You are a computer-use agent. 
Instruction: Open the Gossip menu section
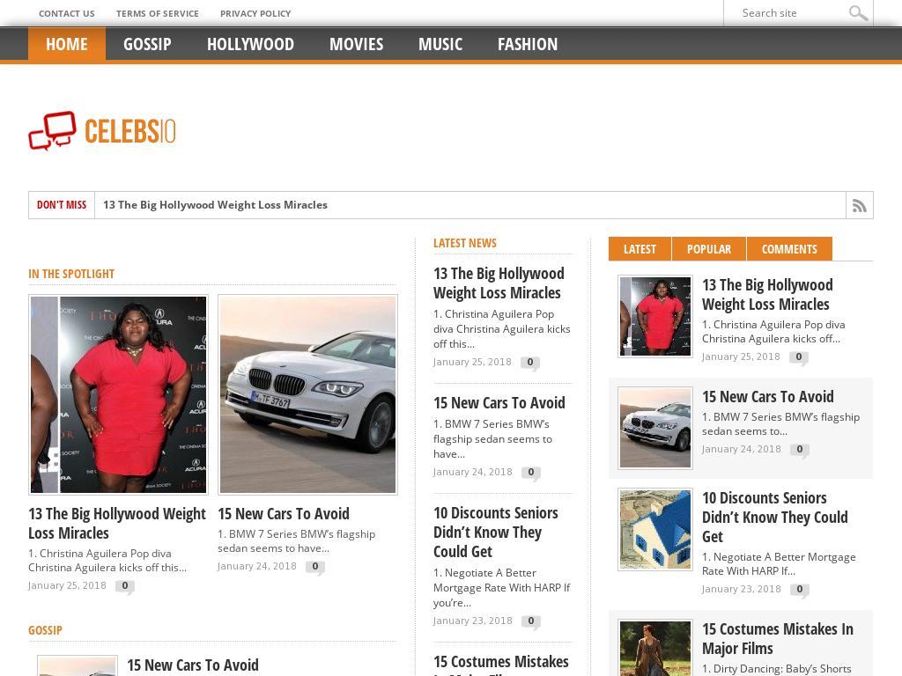pos(147,44)
